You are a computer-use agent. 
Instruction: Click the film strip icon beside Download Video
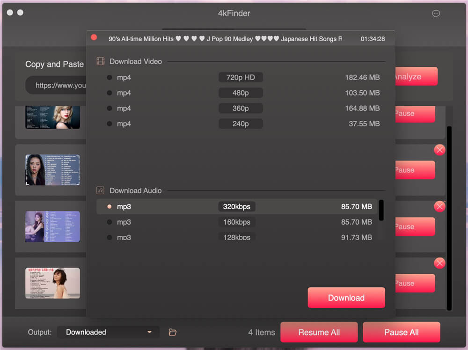pyautogui.click(x=100, y=61)
